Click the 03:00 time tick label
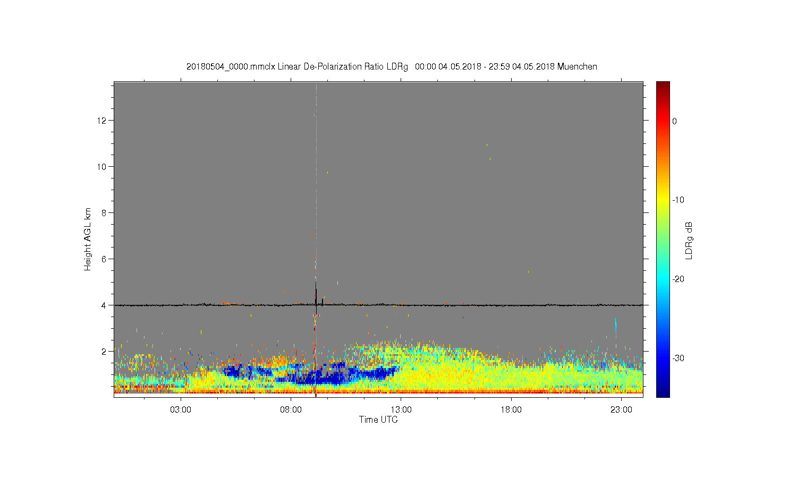797x478 pixels. pyautogui.click(x=181, y=410)
